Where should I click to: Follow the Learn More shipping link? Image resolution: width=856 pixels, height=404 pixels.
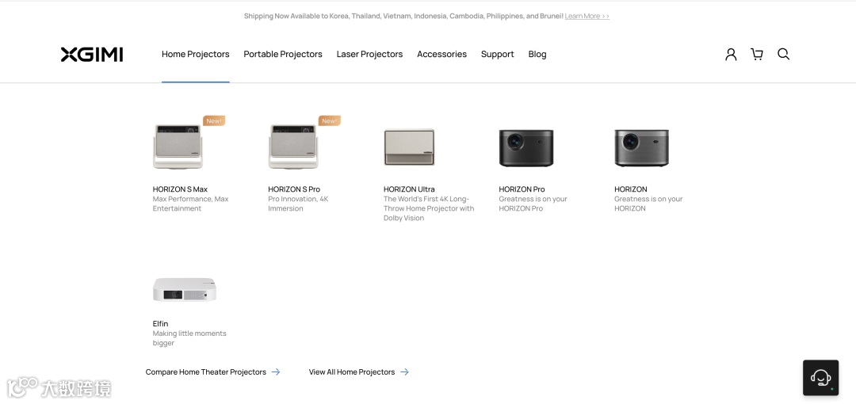pyautogui.click(x=587, y=17)
